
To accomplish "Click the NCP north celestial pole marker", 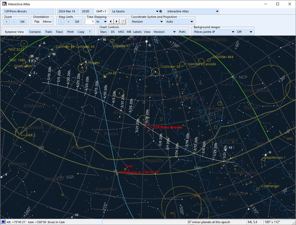I will [233, 77].
